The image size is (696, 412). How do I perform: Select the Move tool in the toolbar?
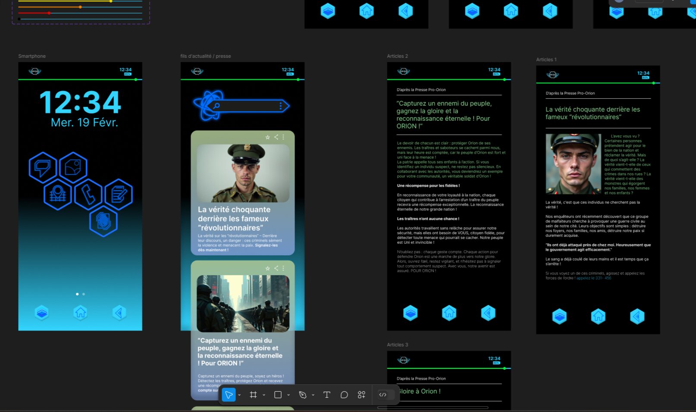(229, 395)
